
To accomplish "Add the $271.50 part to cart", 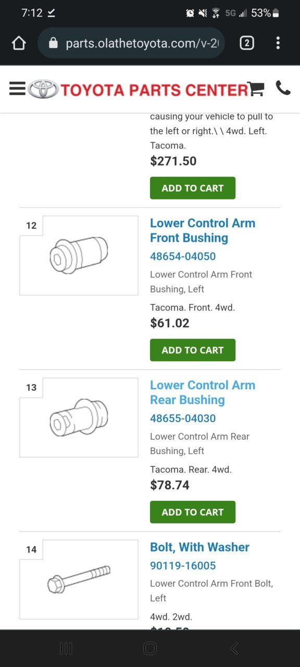I will (x=193, y=188).
